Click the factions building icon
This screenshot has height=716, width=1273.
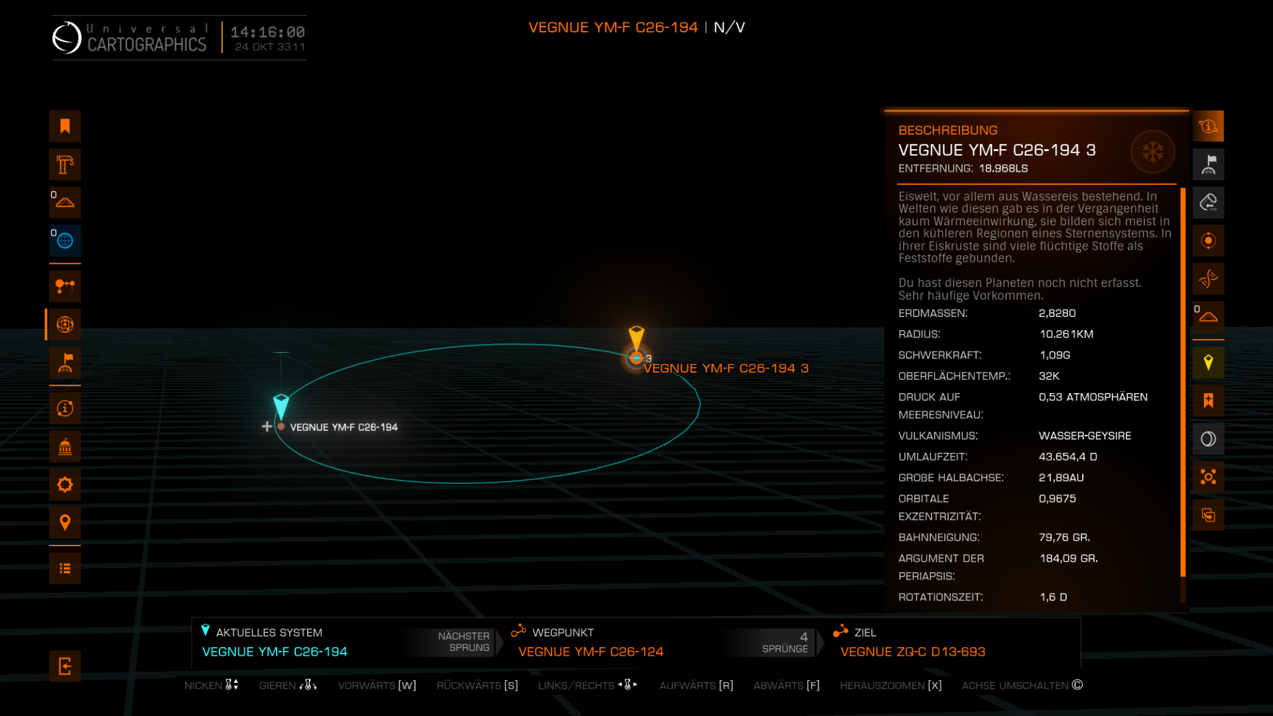(x=65, y=447)
